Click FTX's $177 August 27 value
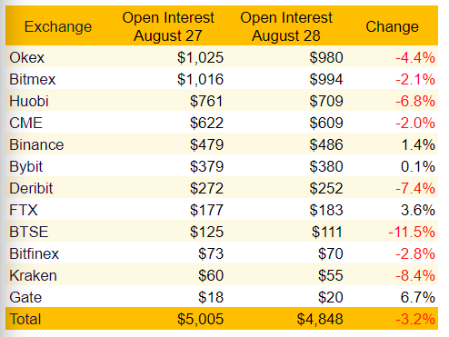This screenshot has height=337, width=449. (206, 210)
